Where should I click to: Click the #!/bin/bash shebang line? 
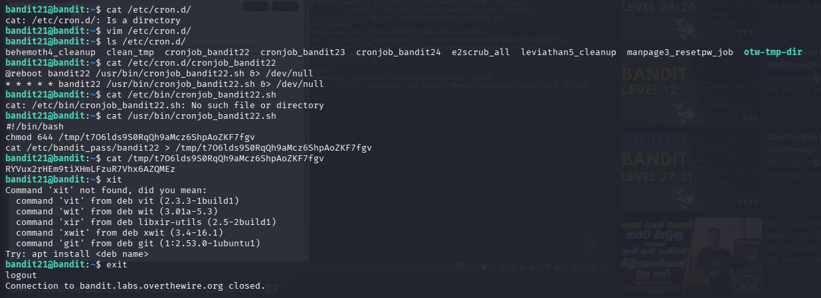tap(35, 127)
